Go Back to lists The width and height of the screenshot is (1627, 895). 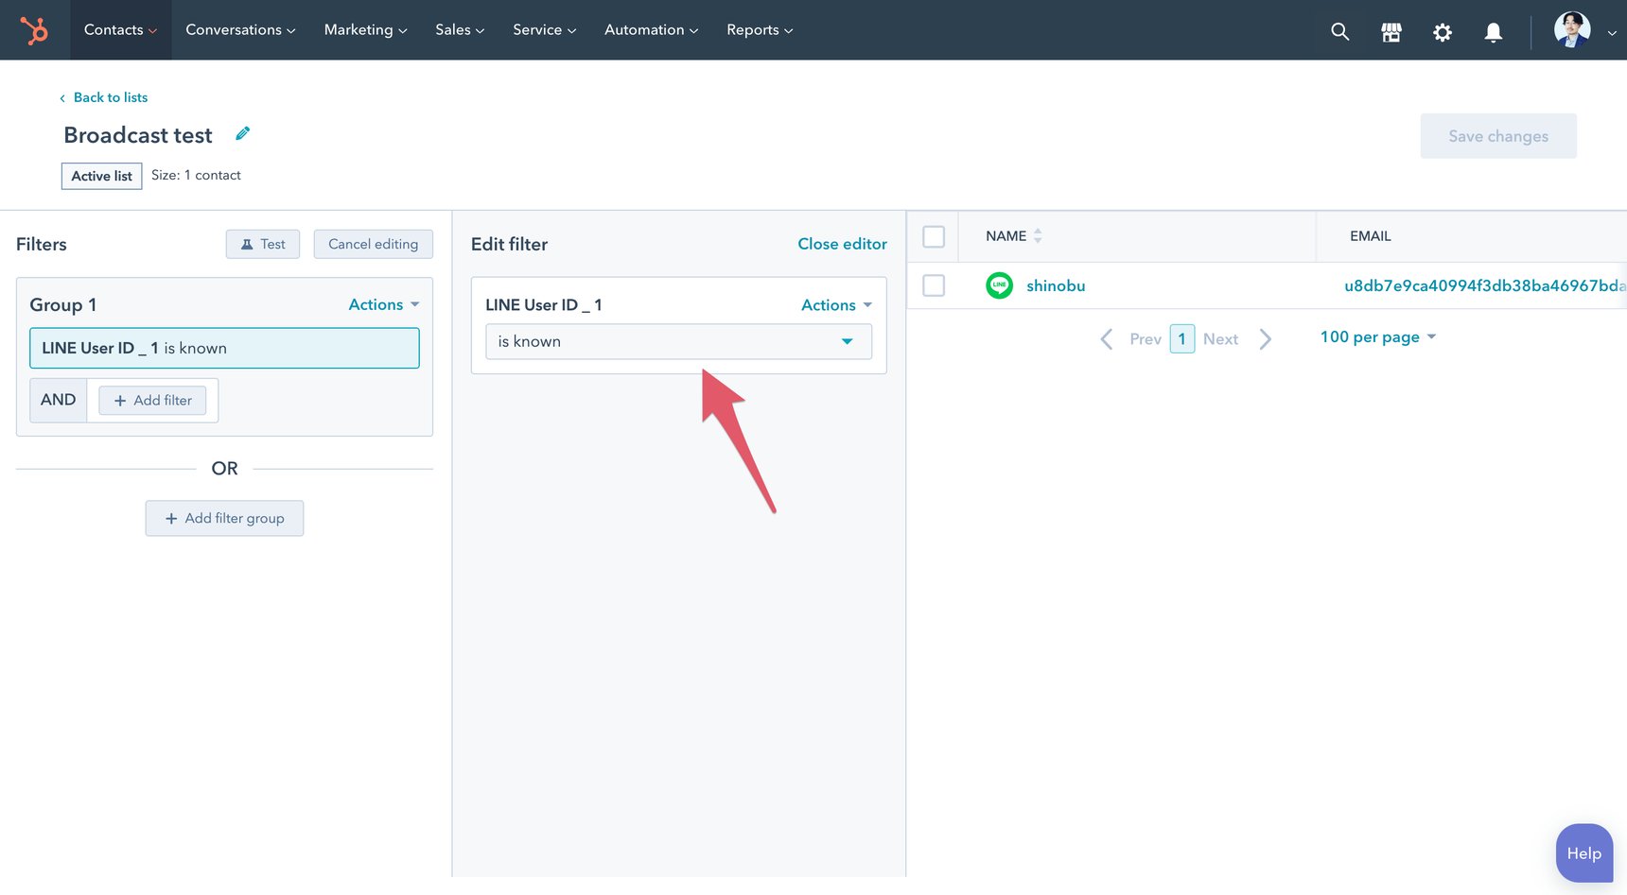[110, 97]
